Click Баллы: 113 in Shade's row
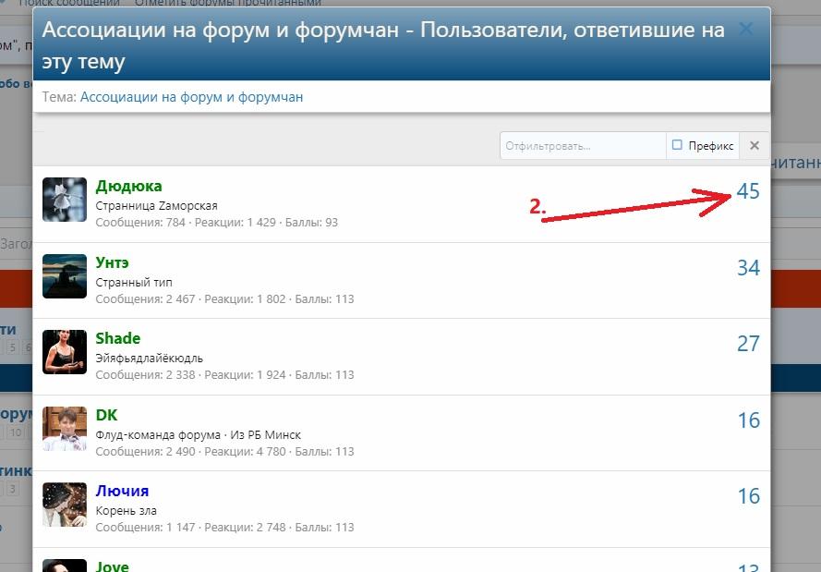 tap(325, 375)
